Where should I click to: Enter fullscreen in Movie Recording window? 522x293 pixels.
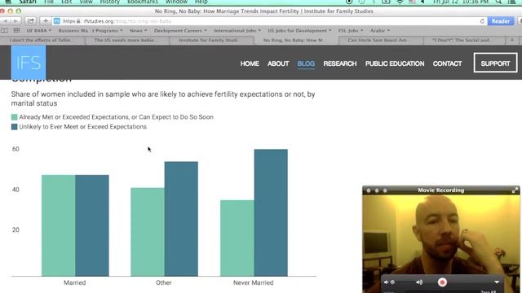515,190
